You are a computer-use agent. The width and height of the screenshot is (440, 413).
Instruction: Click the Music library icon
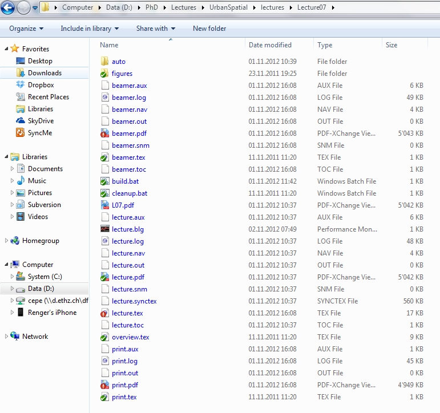[21, 180]
